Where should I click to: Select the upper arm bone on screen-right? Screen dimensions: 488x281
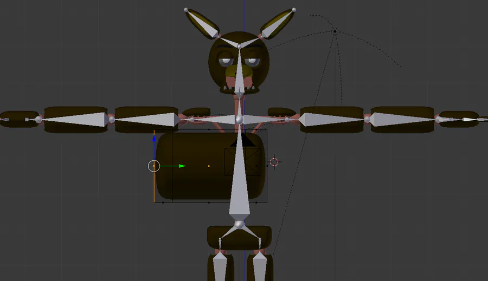[x=331, y=119]
